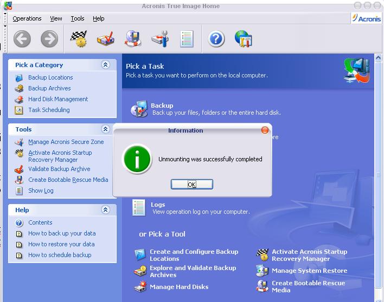Click the Backup task icon
The width and height of the screenshot is (384, 302).
pyautogui.click(x=139, y=109)
